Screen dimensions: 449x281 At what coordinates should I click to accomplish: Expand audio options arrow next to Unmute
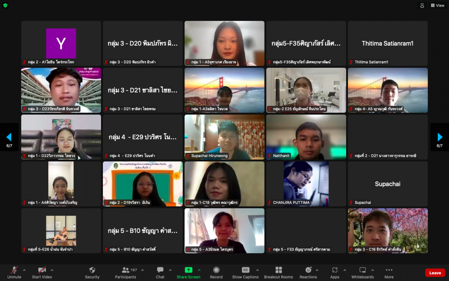(24, 270)
